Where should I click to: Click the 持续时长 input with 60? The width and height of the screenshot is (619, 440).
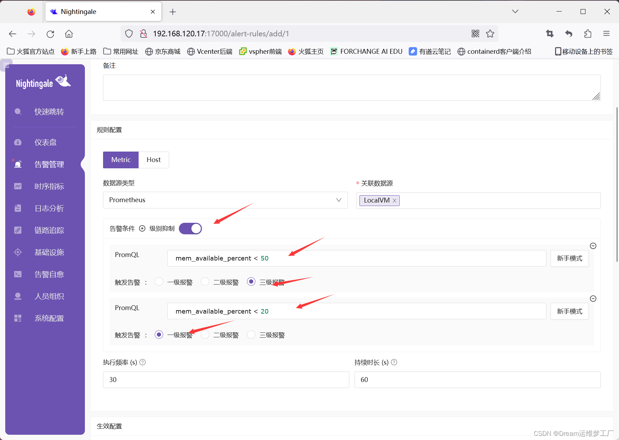[478, 380]
